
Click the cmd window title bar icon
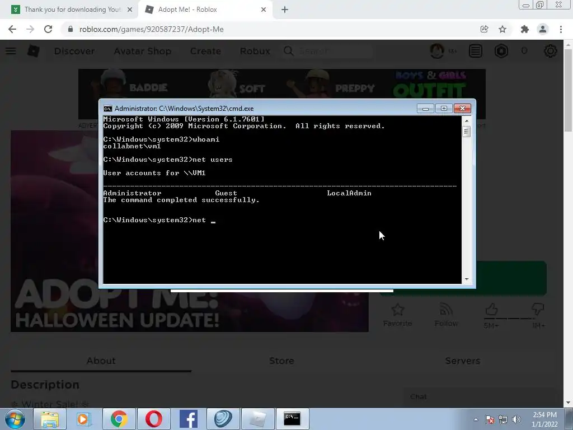pos(107,109)
